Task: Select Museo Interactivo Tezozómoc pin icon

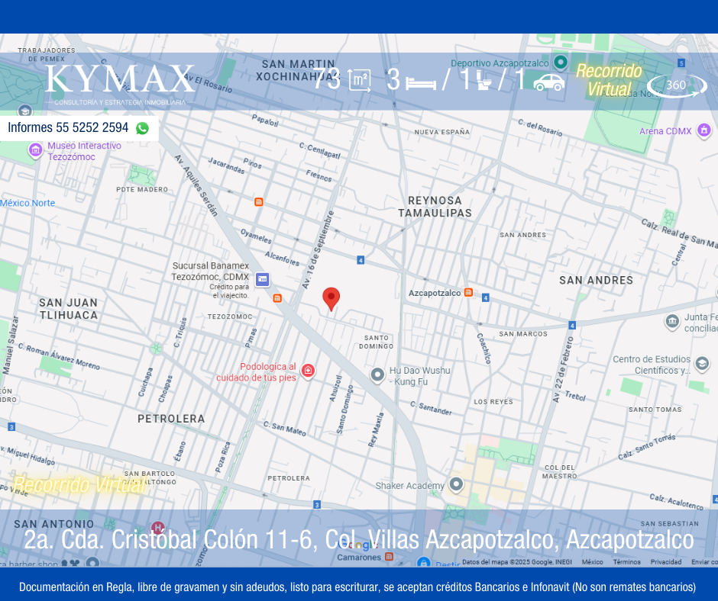Action: coord(35,150)
